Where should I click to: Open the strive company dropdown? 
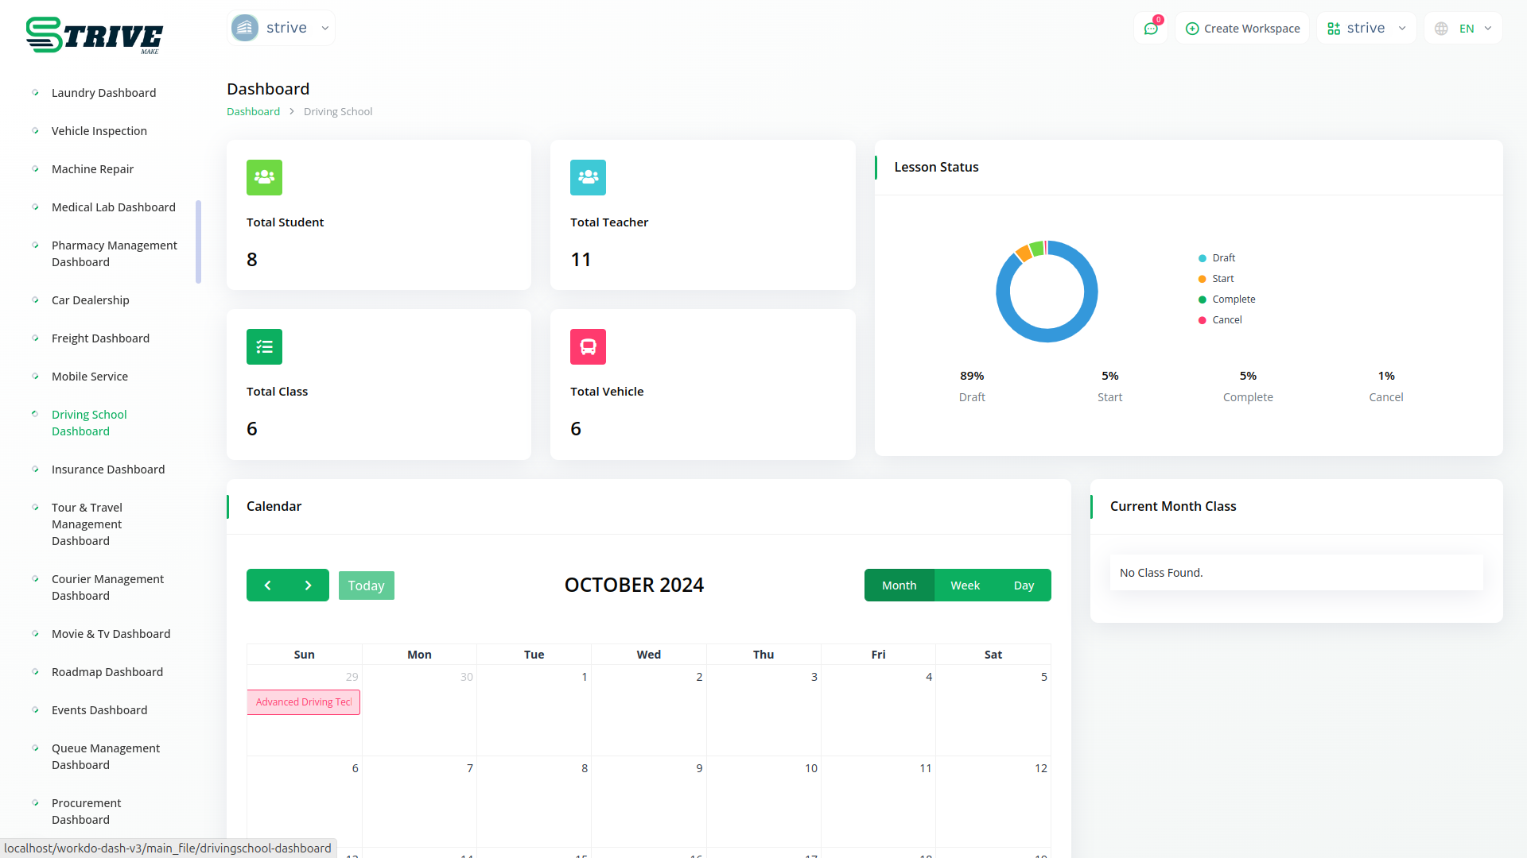coord(281,28)
